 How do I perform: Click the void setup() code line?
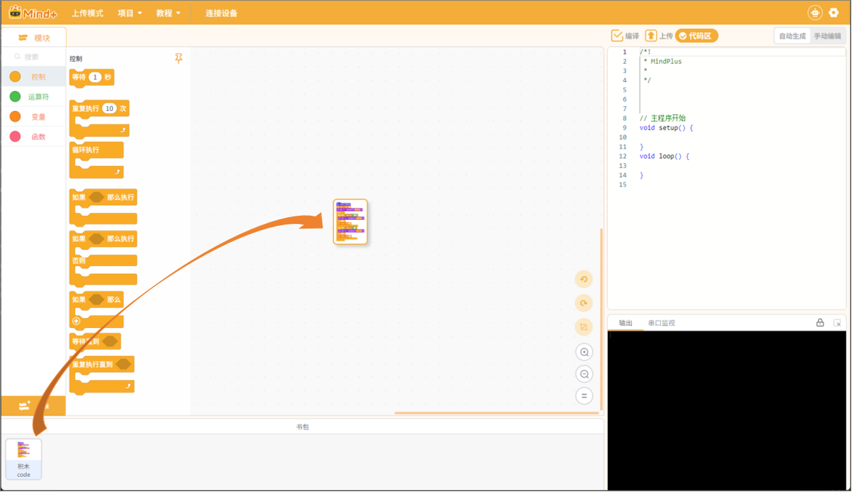[666, 128]
